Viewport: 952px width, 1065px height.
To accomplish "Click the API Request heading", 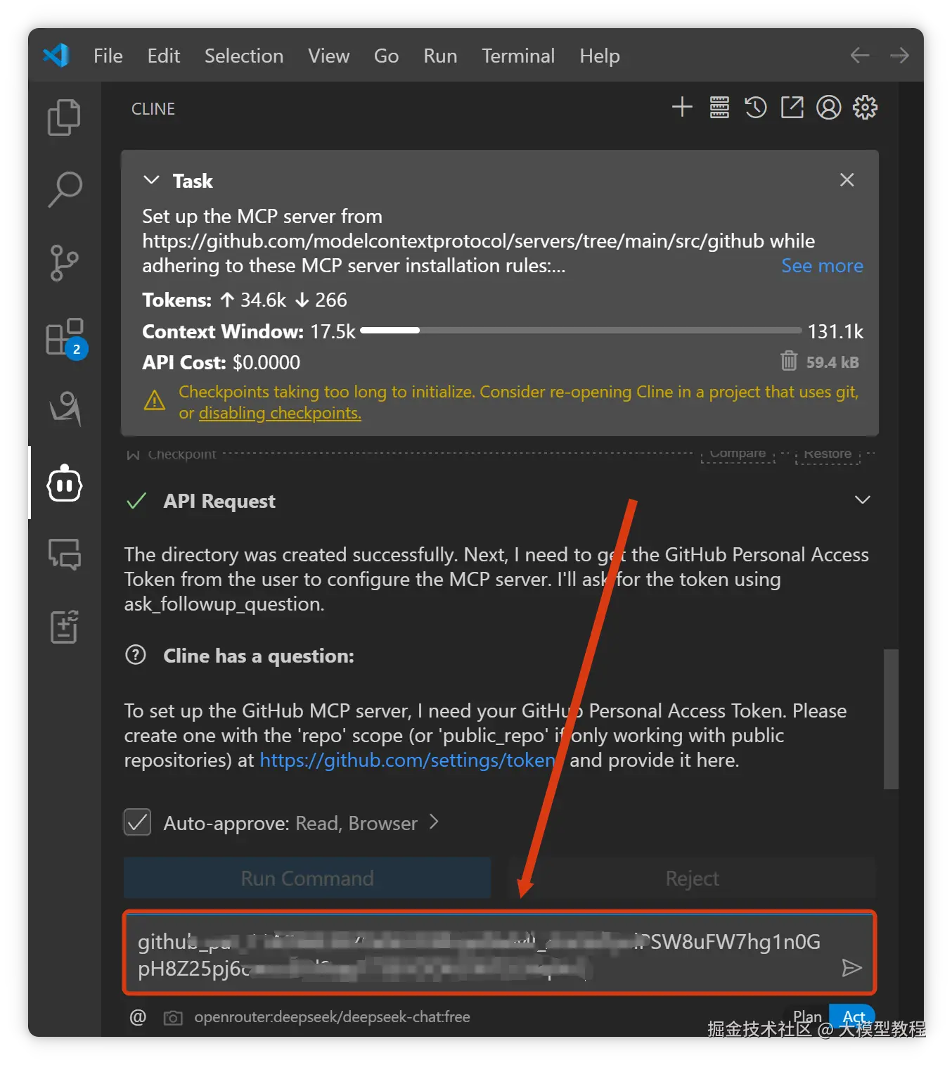I will click(x=219, y=501).
